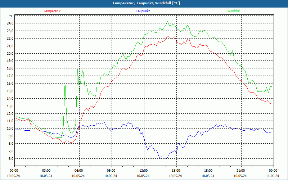The width and height of the screenshot is (288, 180).
Task: Click the 19,0 y-axis value
Action: coord(10,61)
